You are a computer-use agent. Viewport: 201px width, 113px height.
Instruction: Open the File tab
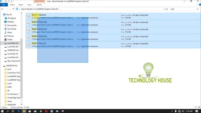(x=4, y=5)
